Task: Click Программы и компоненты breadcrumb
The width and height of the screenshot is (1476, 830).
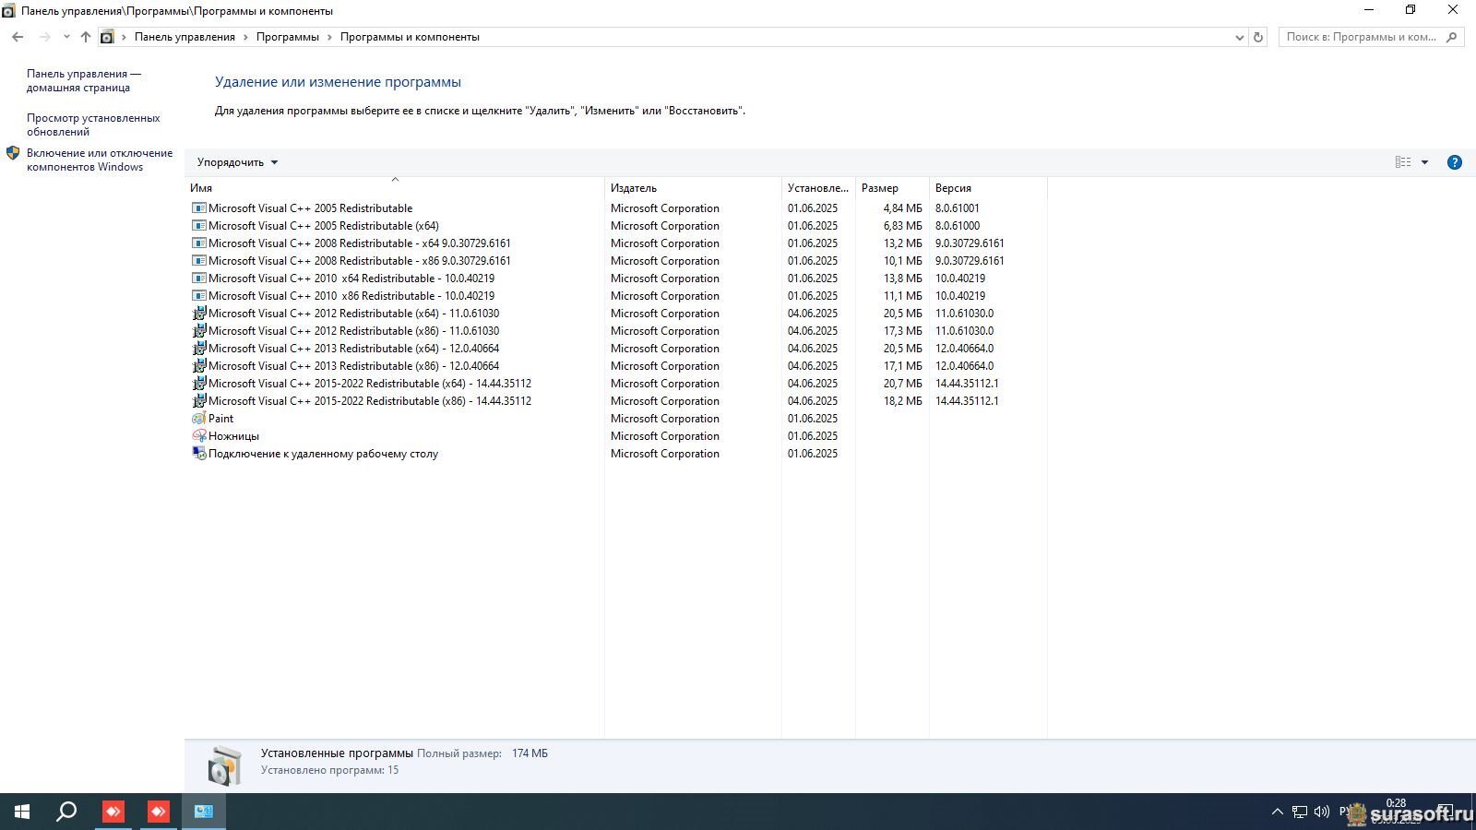Action: click(410, 37)
